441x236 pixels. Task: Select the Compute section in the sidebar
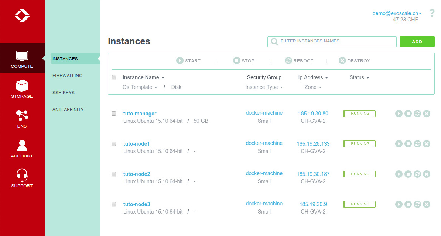[22, 58]
